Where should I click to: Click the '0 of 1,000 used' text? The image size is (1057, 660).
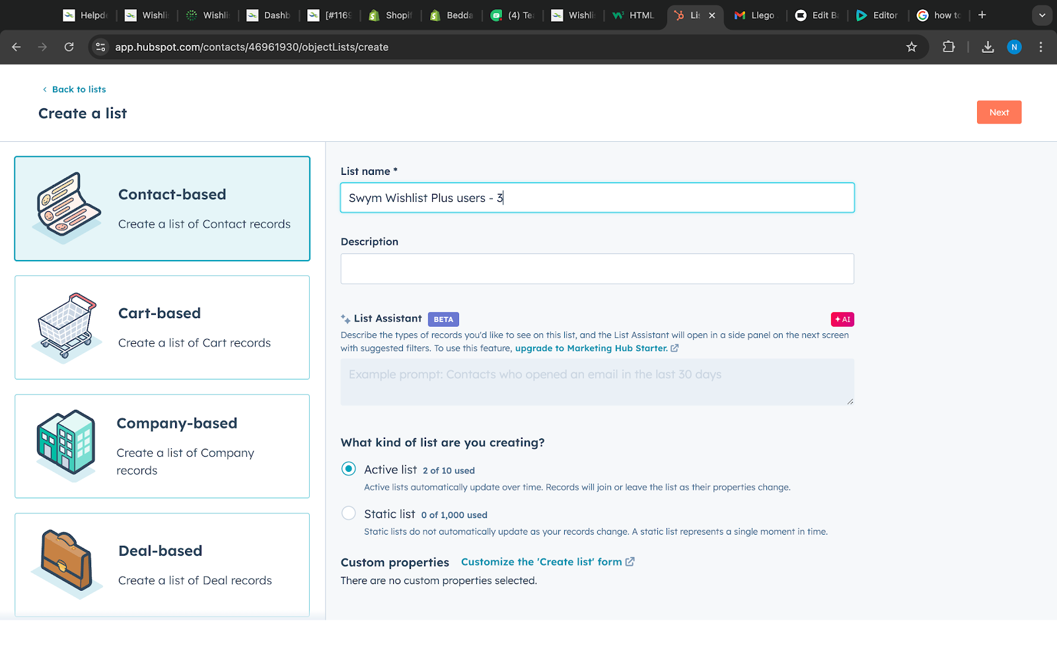[454, 515]
